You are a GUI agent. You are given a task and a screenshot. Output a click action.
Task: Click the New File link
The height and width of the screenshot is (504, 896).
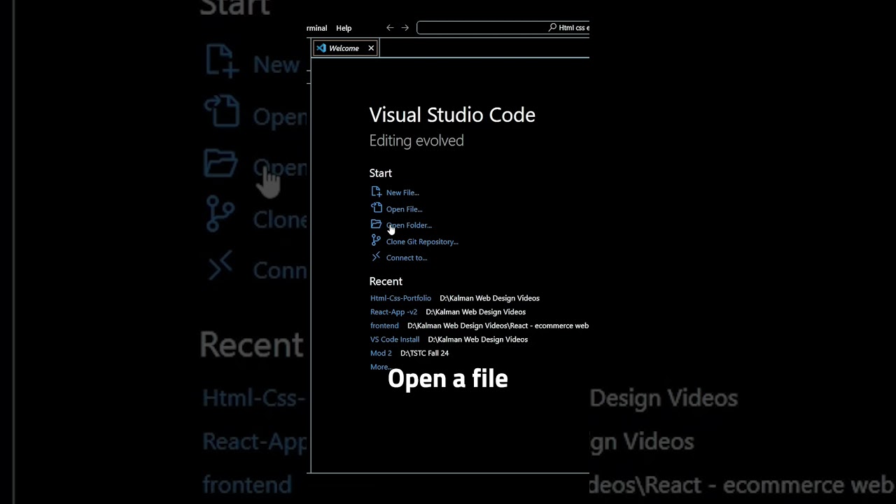click(402, 192)
